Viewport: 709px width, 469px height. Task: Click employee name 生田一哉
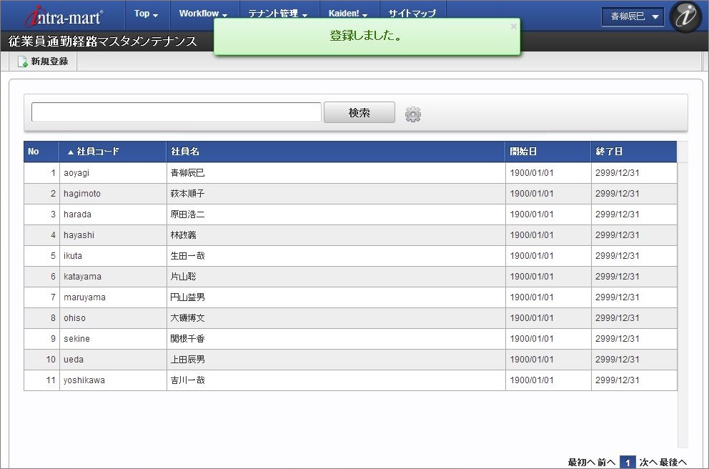(188, 256)
